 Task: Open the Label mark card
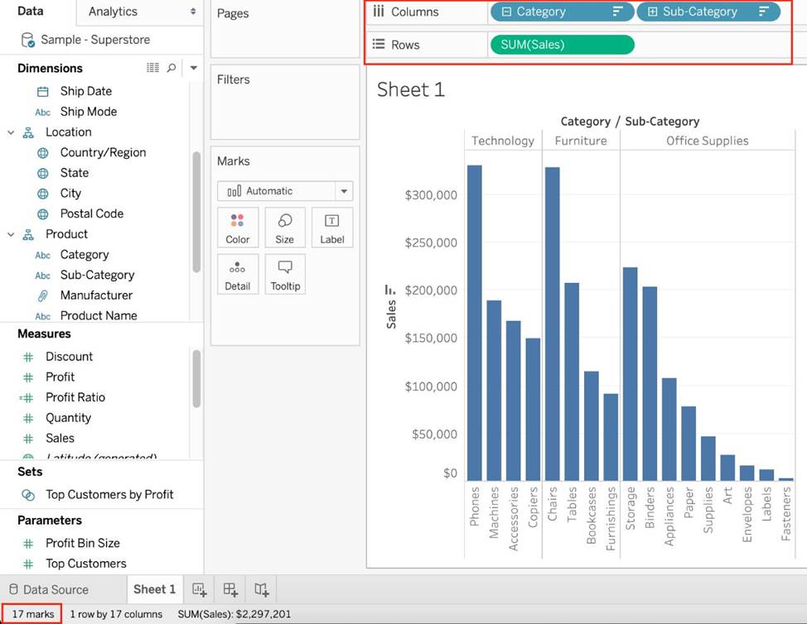pyautogui.click(x=331, y=228)
